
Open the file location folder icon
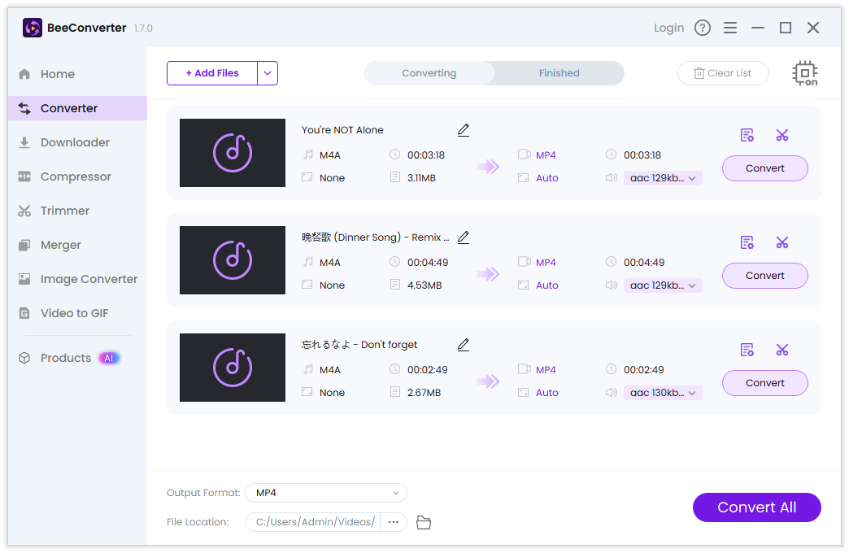[x=423, y=522]
